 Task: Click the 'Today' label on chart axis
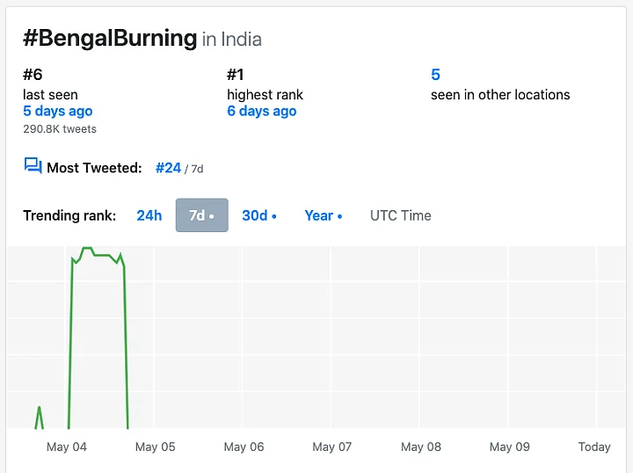pos(594,447)
